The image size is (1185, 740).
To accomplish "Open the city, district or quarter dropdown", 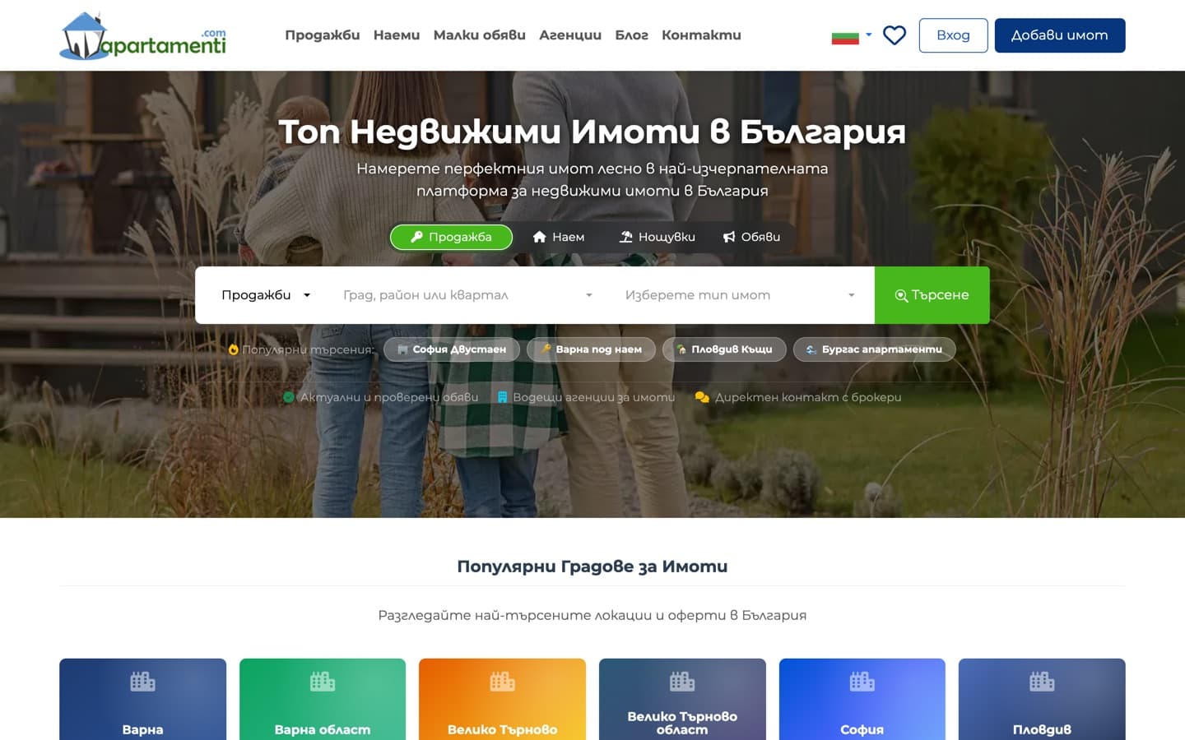I will coord(468,295).
